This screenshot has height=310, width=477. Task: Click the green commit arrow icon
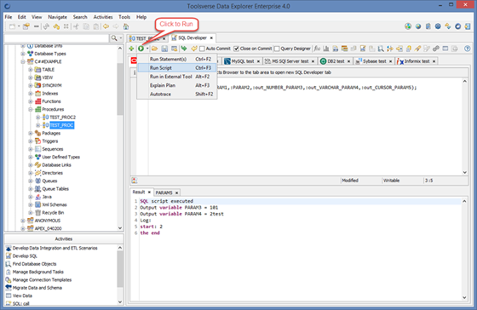pyautogui.click(x=184, y=49)
